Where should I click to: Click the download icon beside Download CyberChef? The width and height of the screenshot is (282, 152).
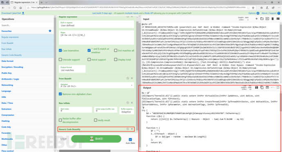click(23, 13)
